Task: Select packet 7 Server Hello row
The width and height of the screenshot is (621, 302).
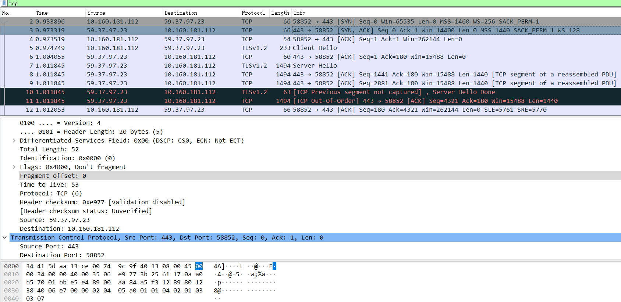Action: coord(310,66)
